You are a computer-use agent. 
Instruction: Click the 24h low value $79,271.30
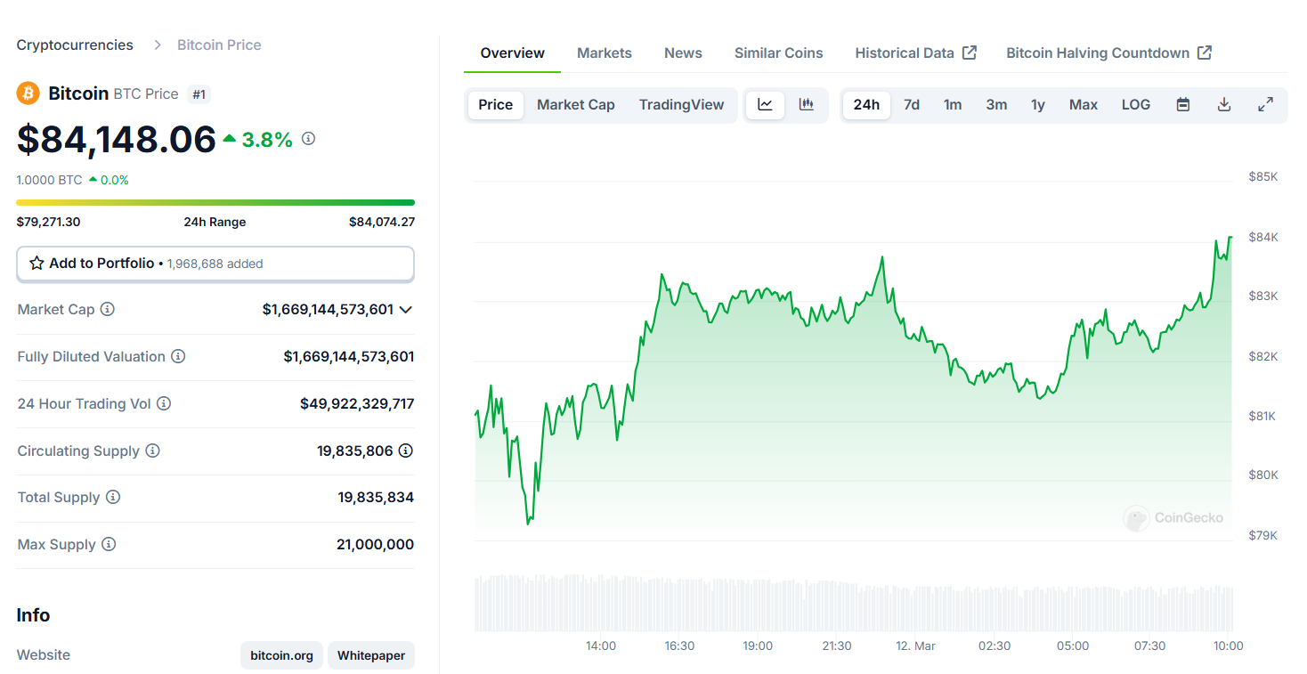(x=49, y=222)
